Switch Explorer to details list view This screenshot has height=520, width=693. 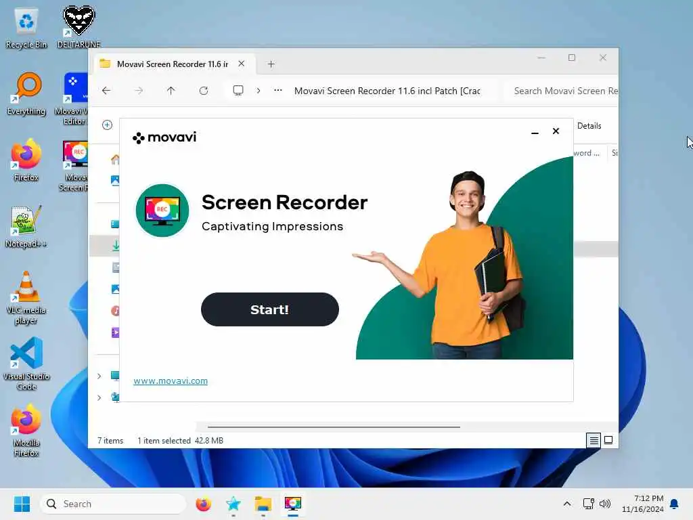(x=594, y=440)
